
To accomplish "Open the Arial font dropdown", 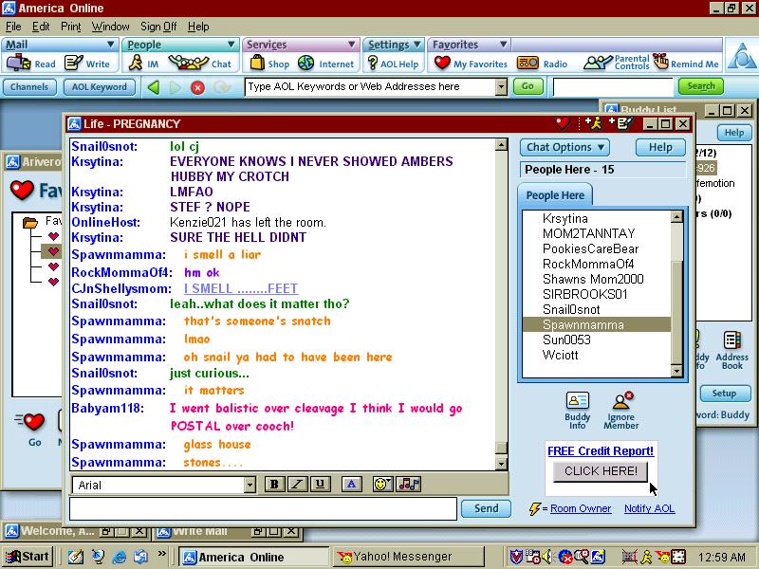I will (250, 485).
